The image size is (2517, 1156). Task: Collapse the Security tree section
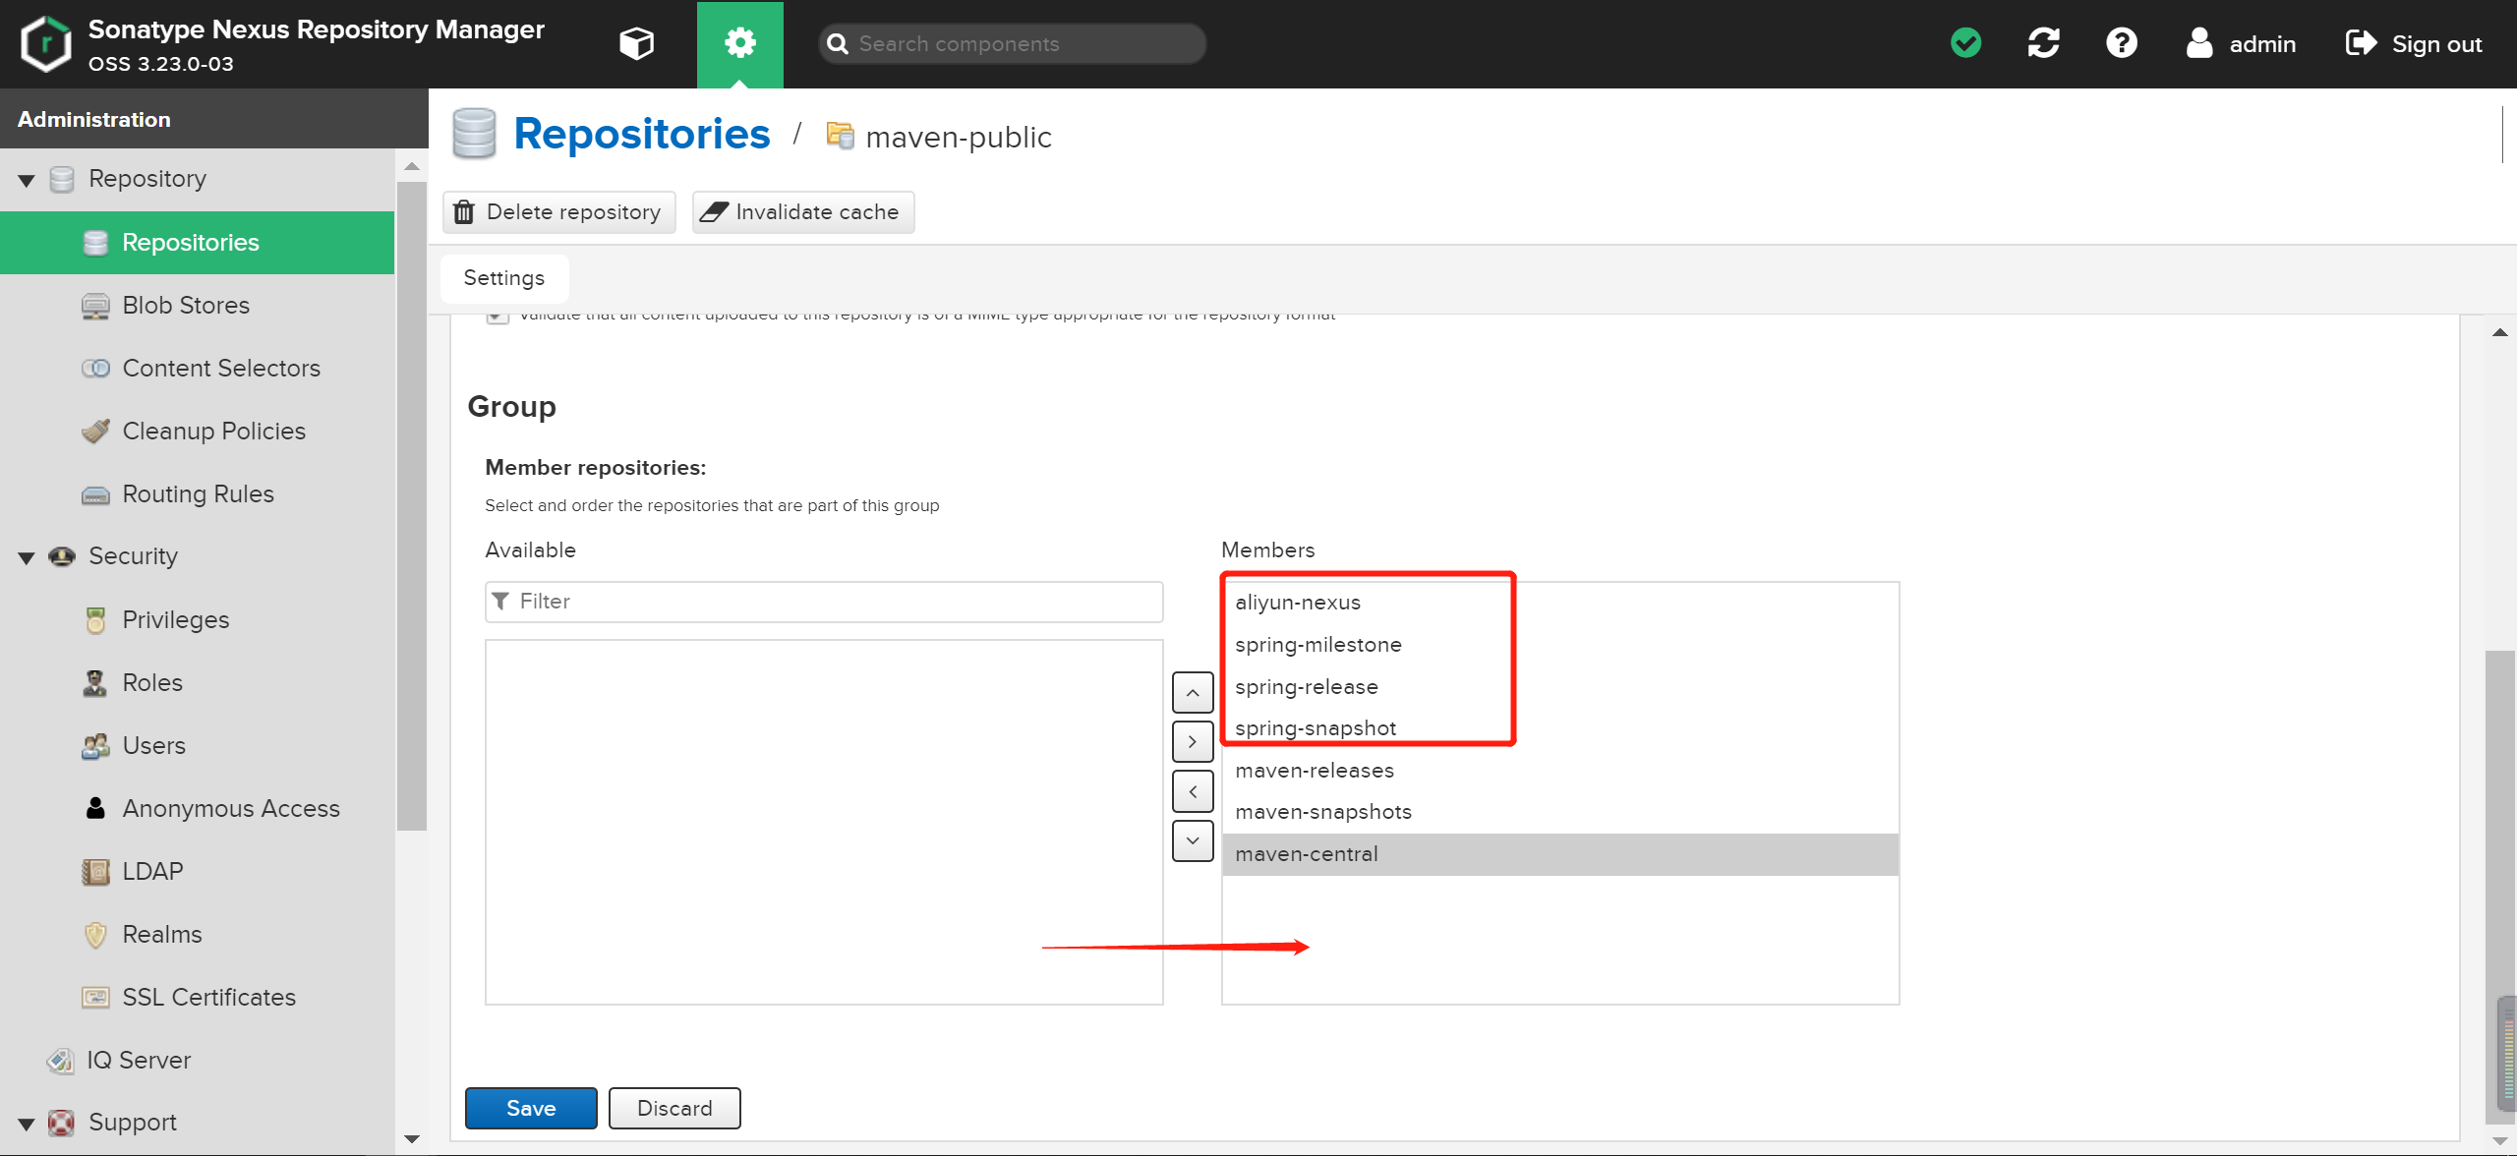coord(27,557)
